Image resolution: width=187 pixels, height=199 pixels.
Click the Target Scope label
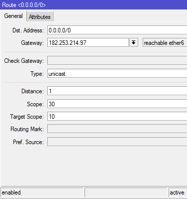tap(27, 117)
